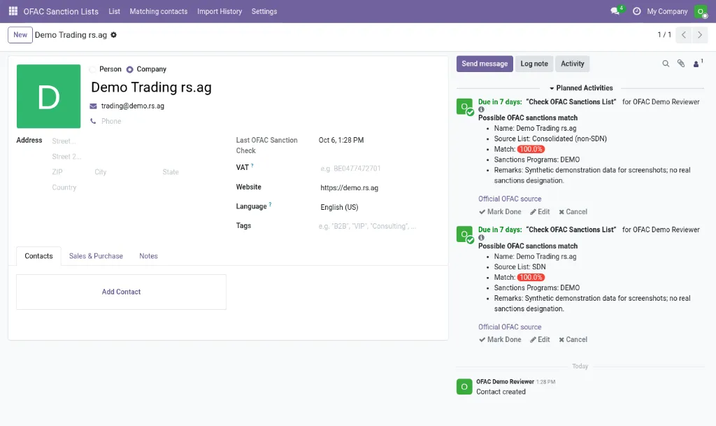
Task: Show followers via the person icon
Action: (697, 64)
